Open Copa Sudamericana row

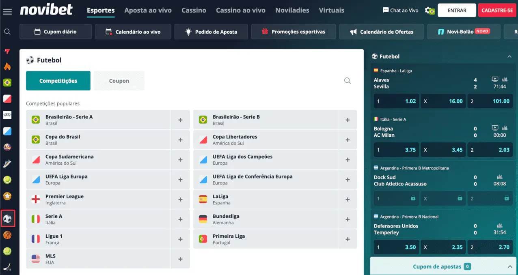[98, 159]
